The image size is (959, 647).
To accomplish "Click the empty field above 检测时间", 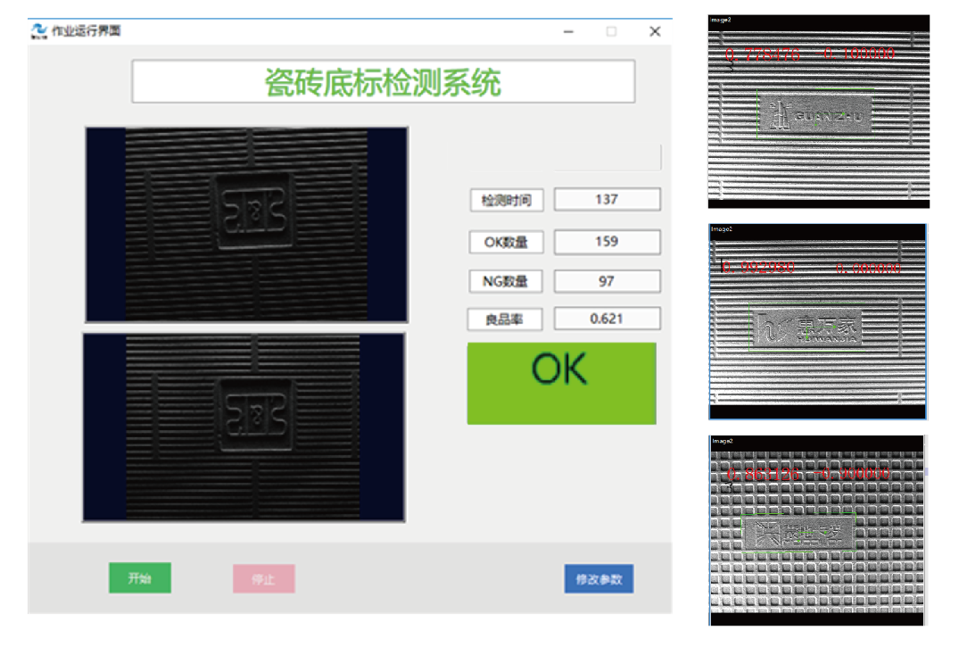I will 607,158.
